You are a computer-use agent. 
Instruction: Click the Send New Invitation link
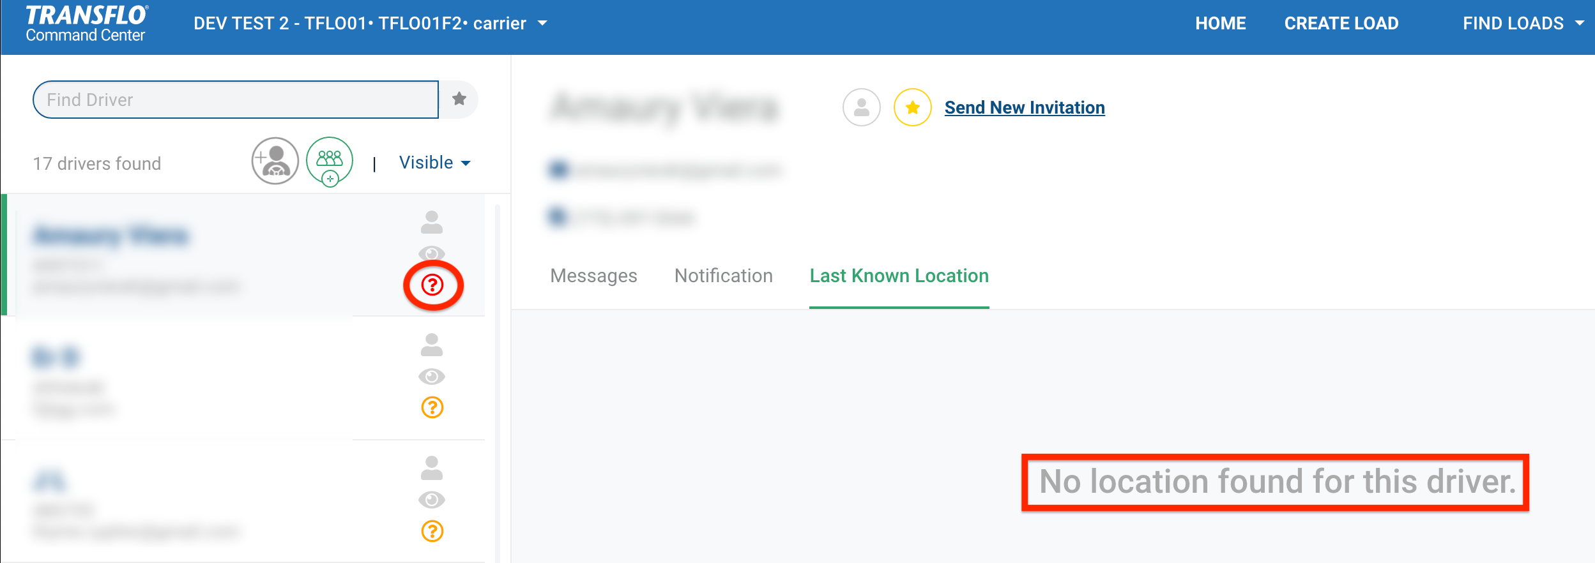(1024, 107)
